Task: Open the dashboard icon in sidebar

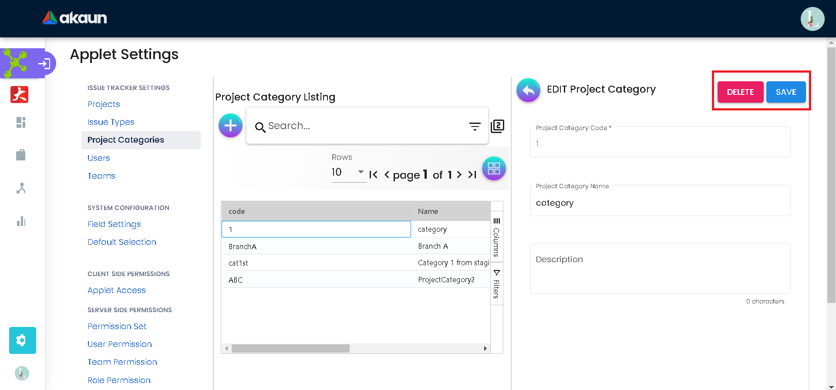Action: [x=21, y=123]
